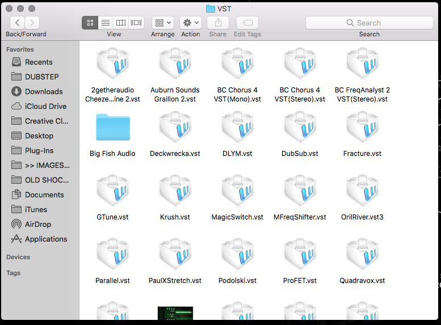Click the Edit Tags toolbar button
441x325 pixels.
(x=247, y=23)
